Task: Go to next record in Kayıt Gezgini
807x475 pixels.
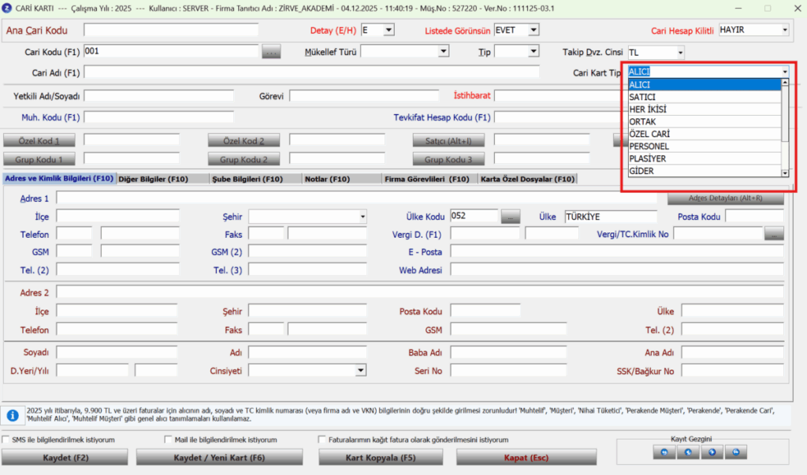Action: click(x=712, y=452)
